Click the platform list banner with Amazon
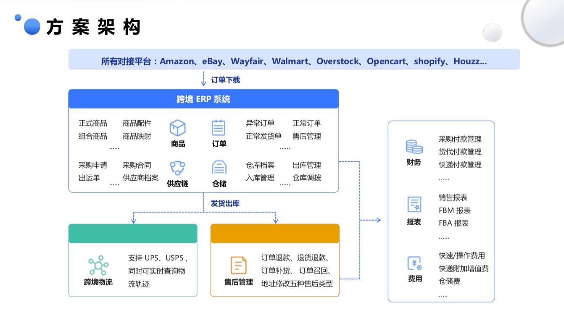This screenshot has height=321, width=564. pyautogui.click(x=294, y=61)
